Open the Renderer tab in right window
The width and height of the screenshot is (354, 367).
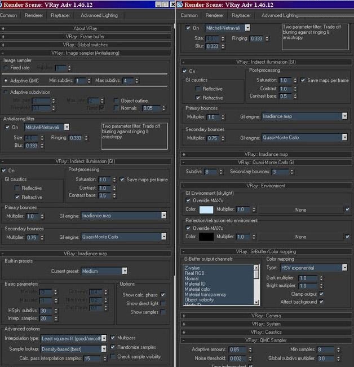(215, 15)
